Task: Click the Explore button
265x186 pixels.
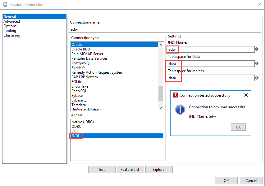Action: pyautogui.click(x=158, y=170)
